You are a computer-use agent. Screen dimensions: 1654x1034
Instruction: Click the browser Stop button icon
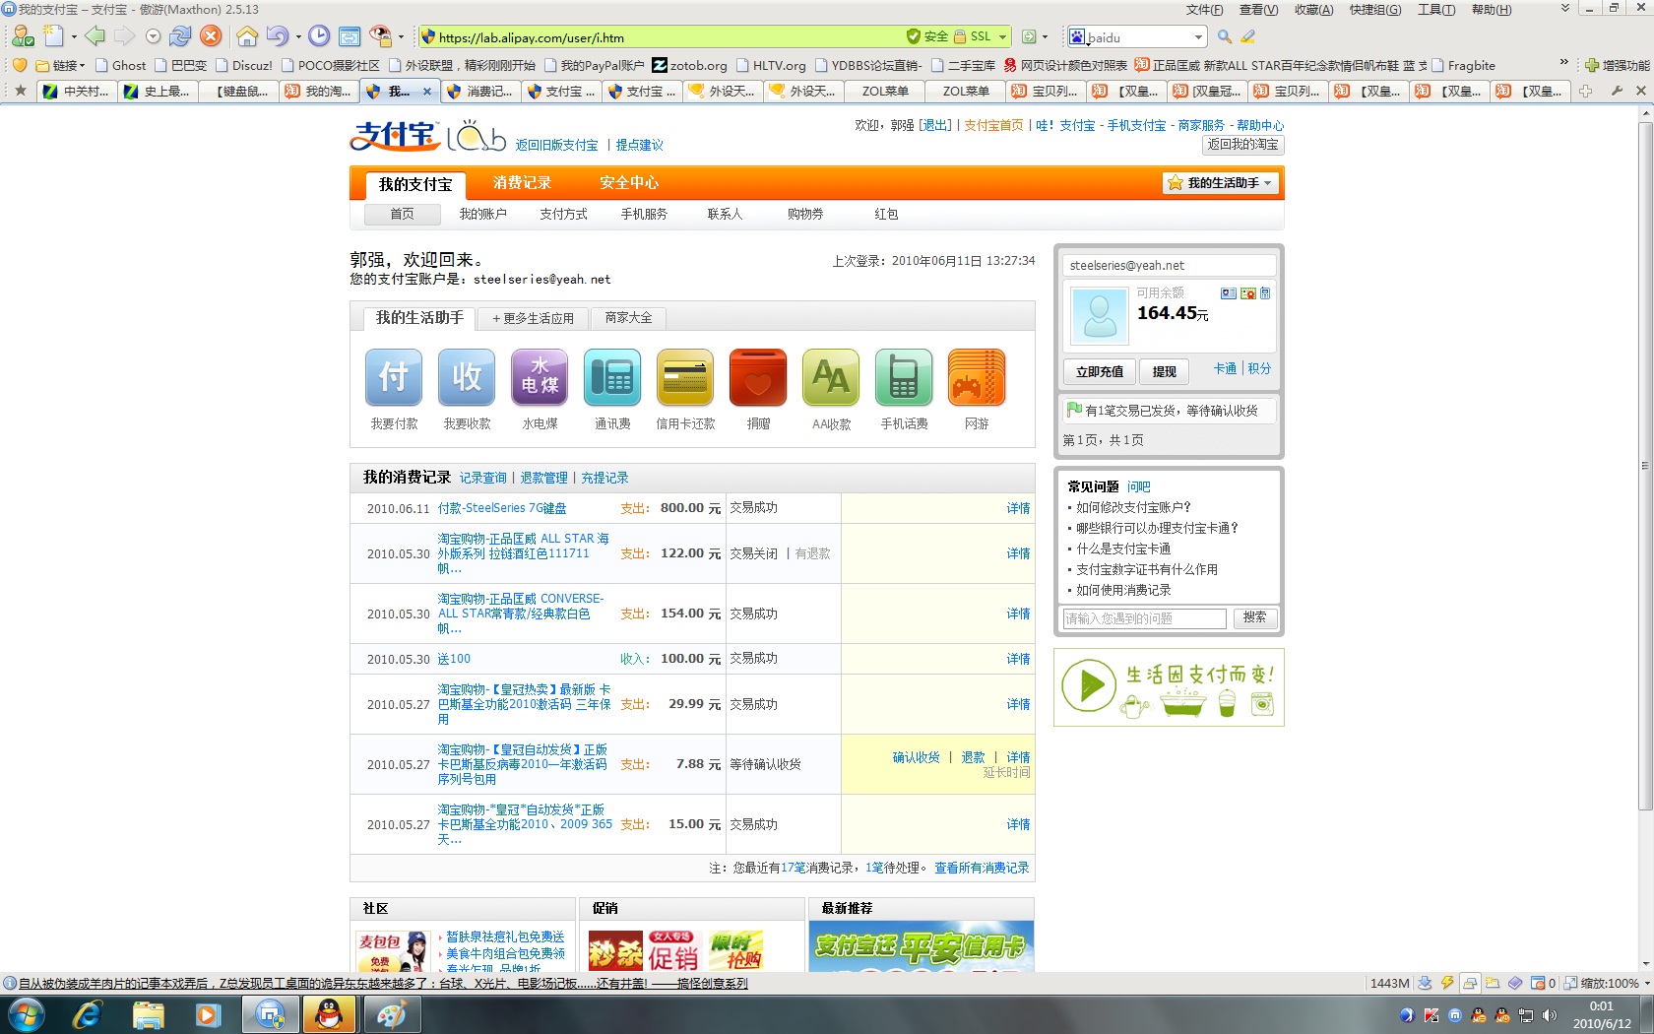211,36
